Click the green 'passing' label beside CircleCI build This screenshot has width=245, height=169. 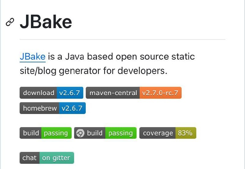pos(121,133)
